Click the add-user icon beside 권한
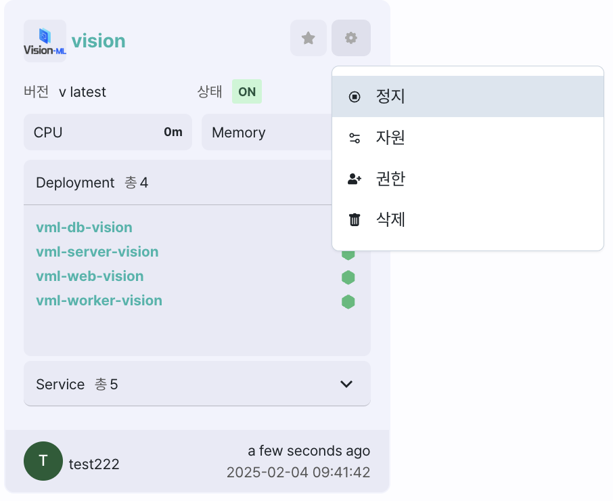Screen dimensions: 613x501 coord(355,179)
